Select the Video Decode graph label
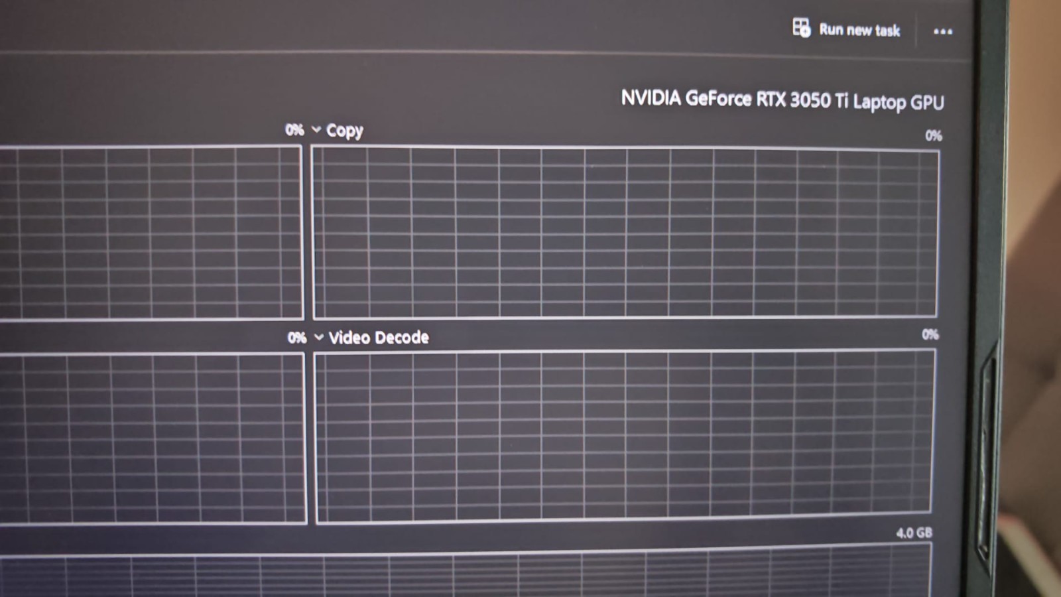1061x597 pixels. [379, 337]
